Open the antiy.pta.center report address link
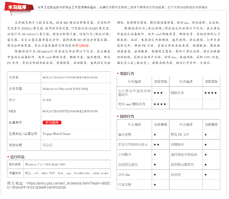 coord(59,185)
